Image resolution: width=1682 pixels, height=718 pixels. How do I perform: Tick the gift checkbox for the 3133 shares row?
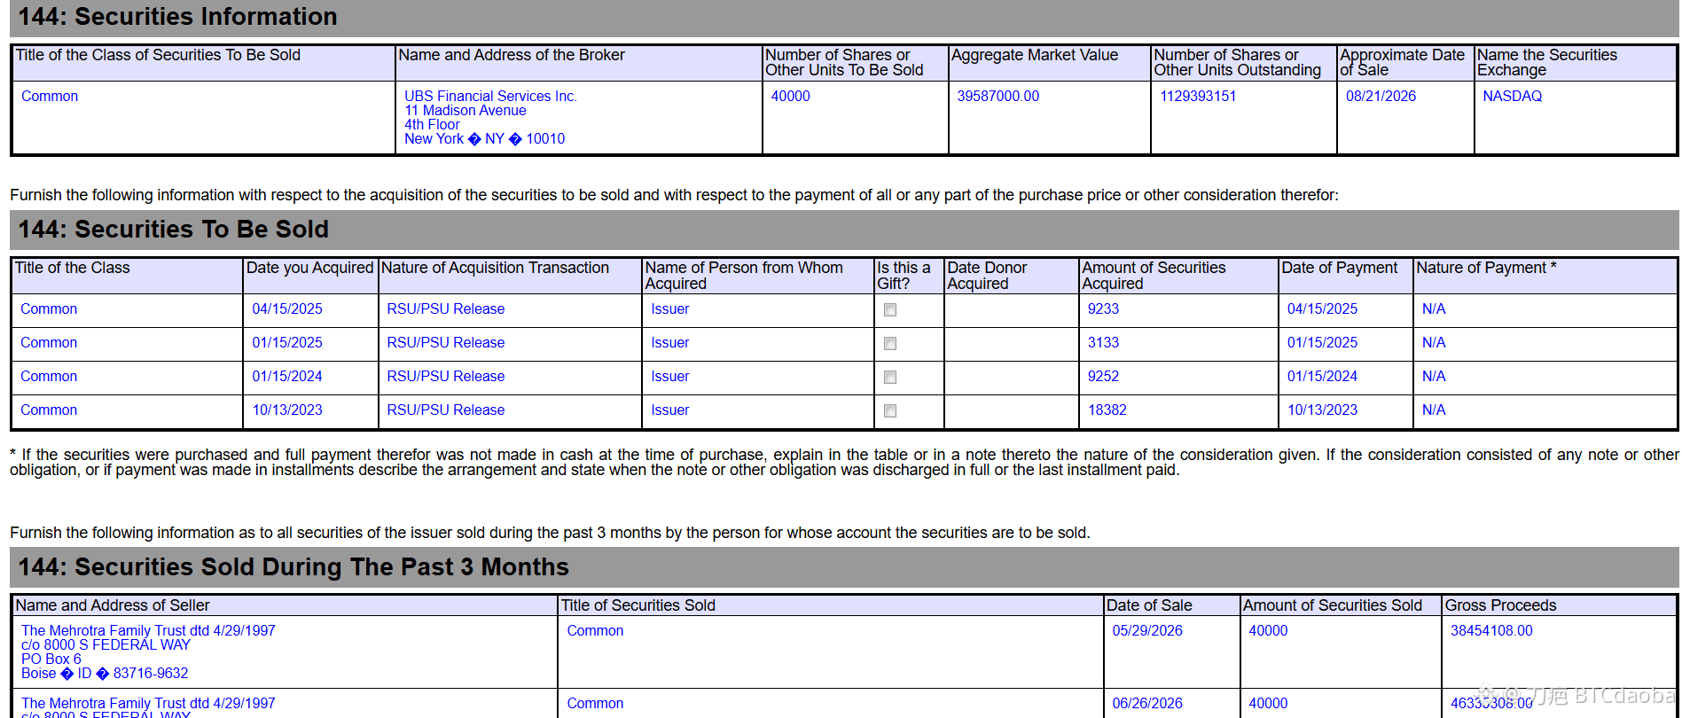tap(890, 343)
